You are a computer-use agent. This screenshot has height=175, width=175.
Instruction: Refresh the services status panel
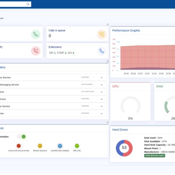(108, 62)
